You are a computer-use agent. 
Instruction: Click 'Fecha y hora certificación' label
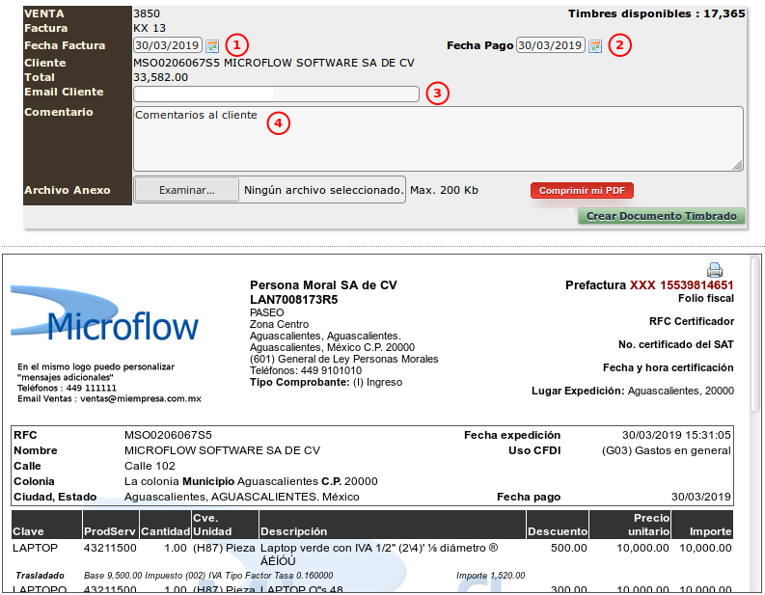point(669,367)
